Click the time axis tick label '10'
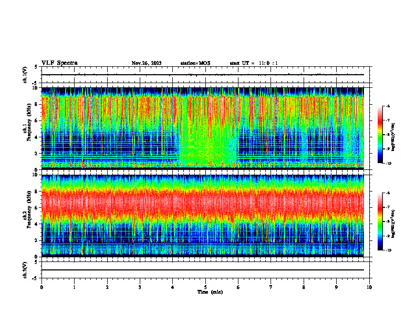416x322 pixels. 369,287
